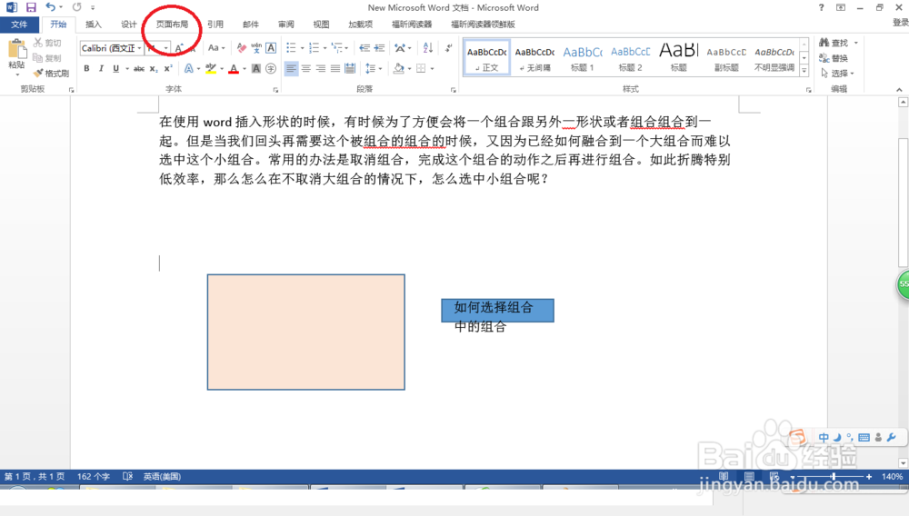Viewport: 909px width, 516px height.
Task: Toggle underline formatting
Action: (x=116, y=68)
